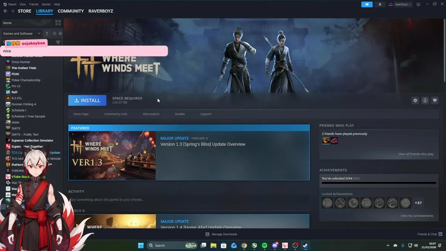Go to library Home
Image resolution: width=446 pixels, height=251 pixels.
coord(27,23)
